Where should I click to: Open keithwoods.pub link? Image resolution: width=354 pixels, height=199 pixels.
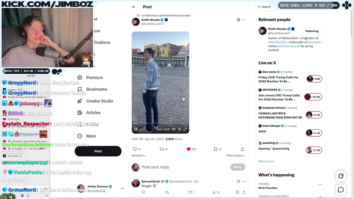[x=289, y=46]
